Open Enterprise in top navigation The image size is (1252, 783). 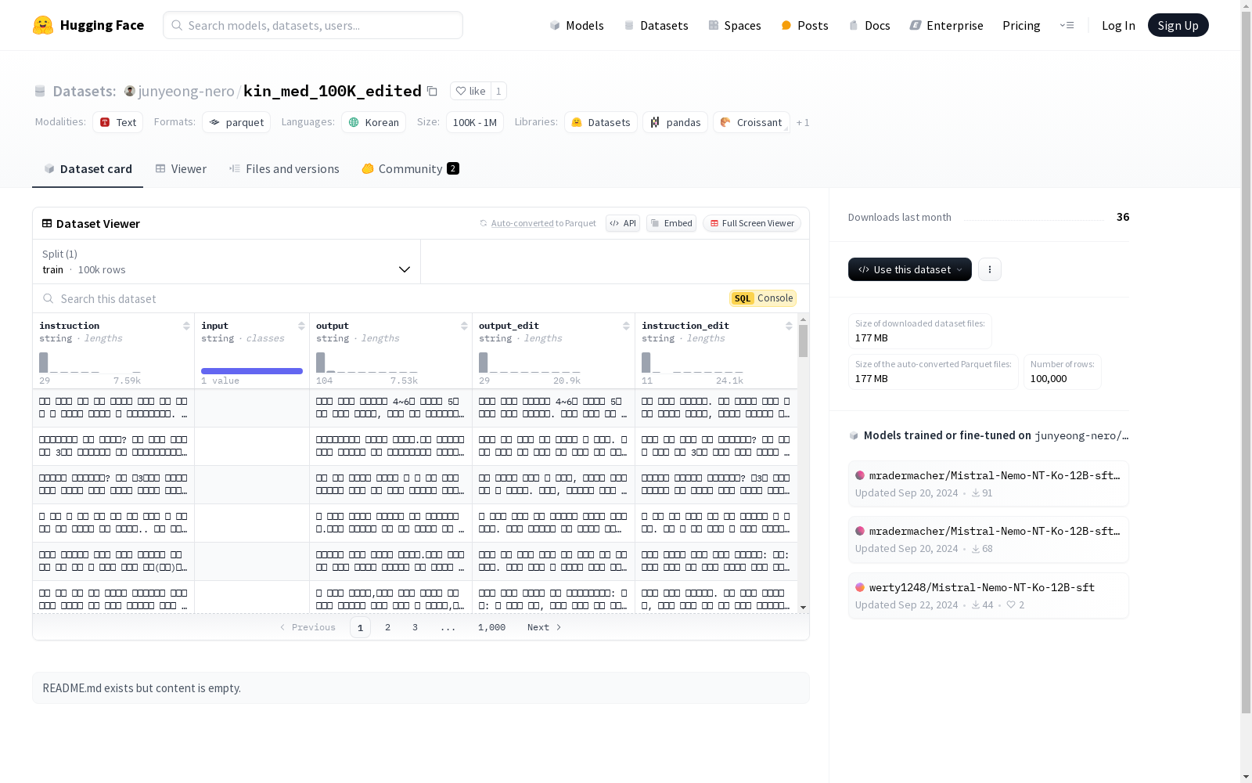(946, 25)
